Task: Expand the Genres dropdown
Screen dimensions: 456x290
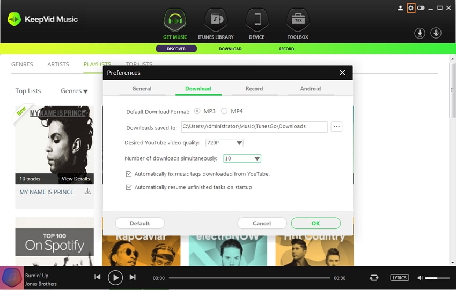Action: coord(74,91)
